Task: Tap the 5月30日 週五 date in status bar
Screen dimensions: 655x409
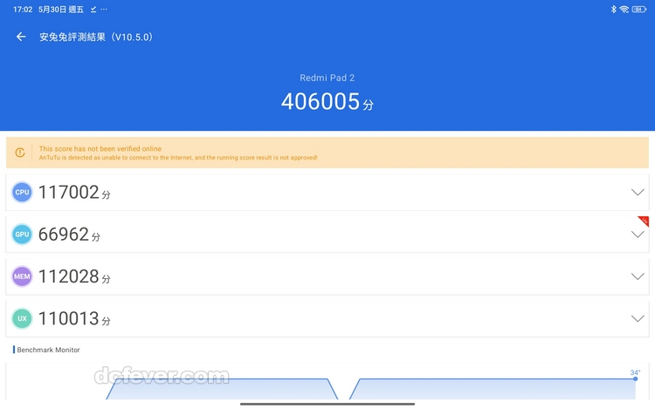Action: click(x=61, y=10)
